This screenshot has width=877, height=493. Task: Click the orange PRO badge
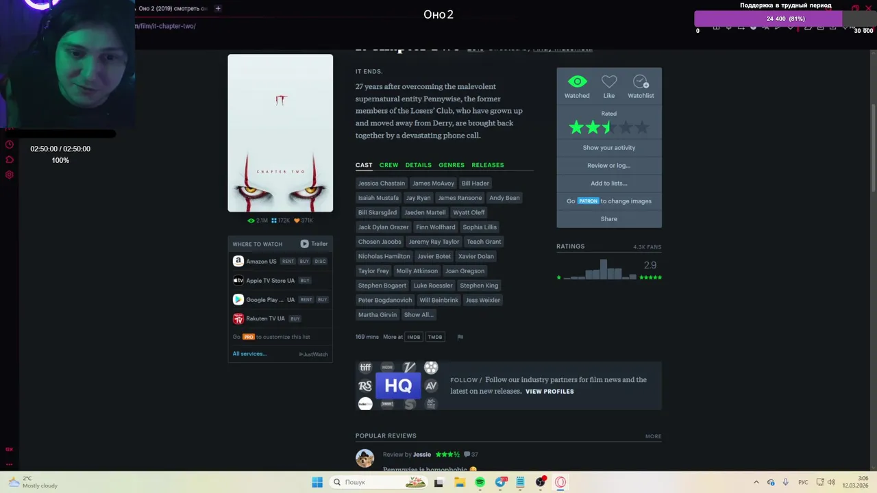(249, 337)
